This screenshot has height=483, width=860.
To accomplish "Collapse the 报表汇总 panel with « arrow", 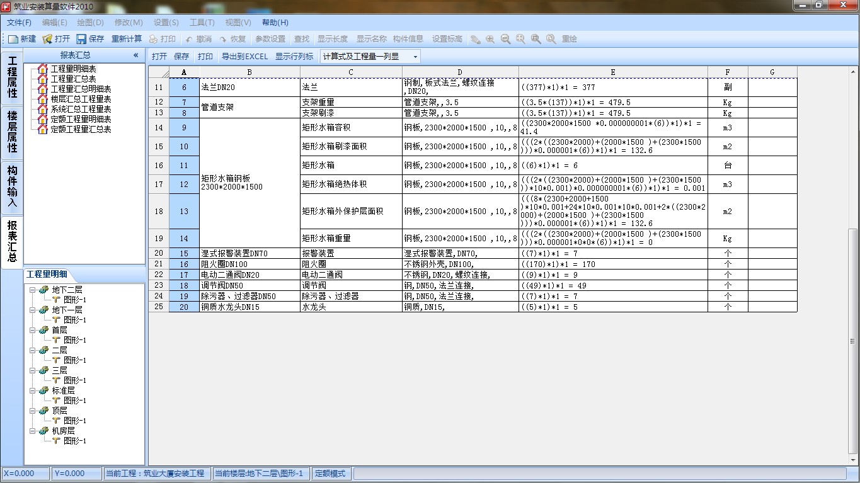I will click(135, 55).
